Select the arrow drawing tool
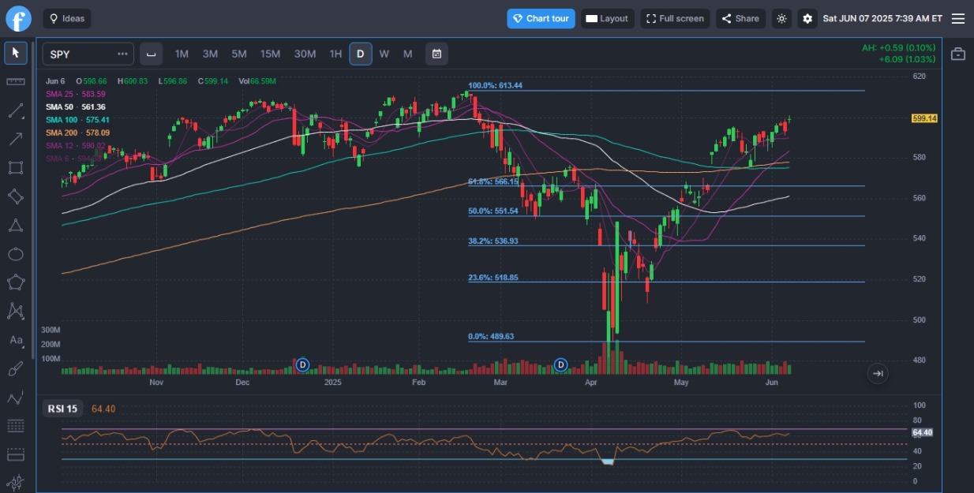The width and height of the screenshot is (974, 493). 16,139
